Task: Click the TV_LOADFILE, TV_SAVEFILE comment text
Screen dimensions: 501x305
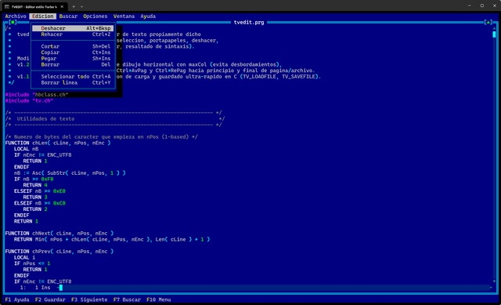Action: (279, 77)
